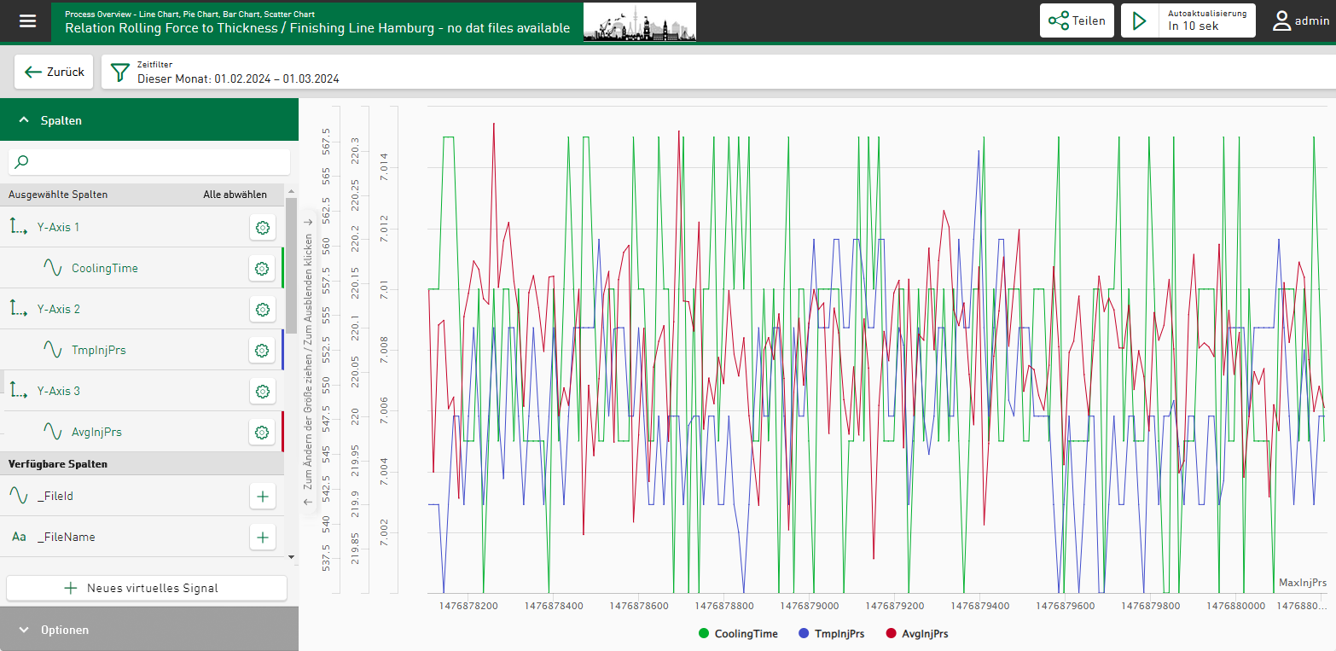
Task: Open settings gear for Y-Axis 2
Action: (262, 310)
